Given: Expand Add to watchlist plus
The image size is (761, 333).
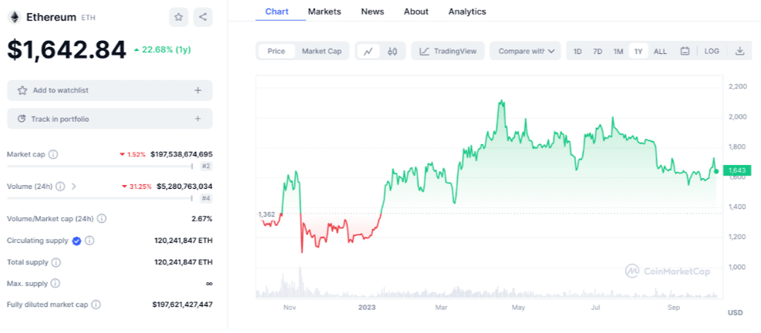Looking at the screenshot, I should pyautogui.click(x=197, y=90).
